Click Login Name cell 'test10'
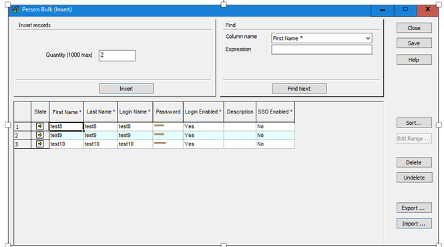 click(135, 144)
